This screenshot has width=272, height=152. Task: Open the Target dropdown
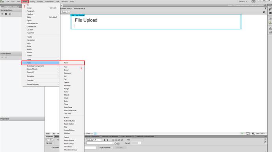point(136,143)
